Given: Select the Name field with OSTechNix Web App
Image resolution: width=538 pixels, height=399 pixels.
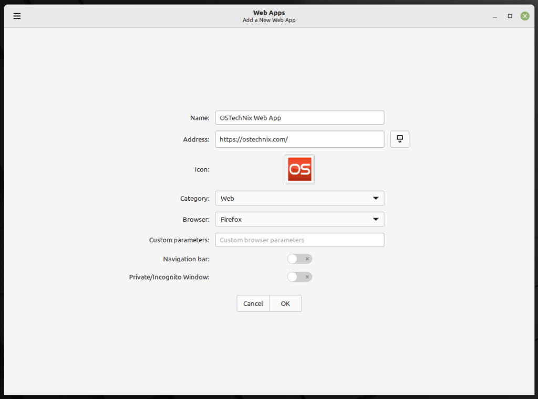Looking at the screenshot, I should [299, 118].
